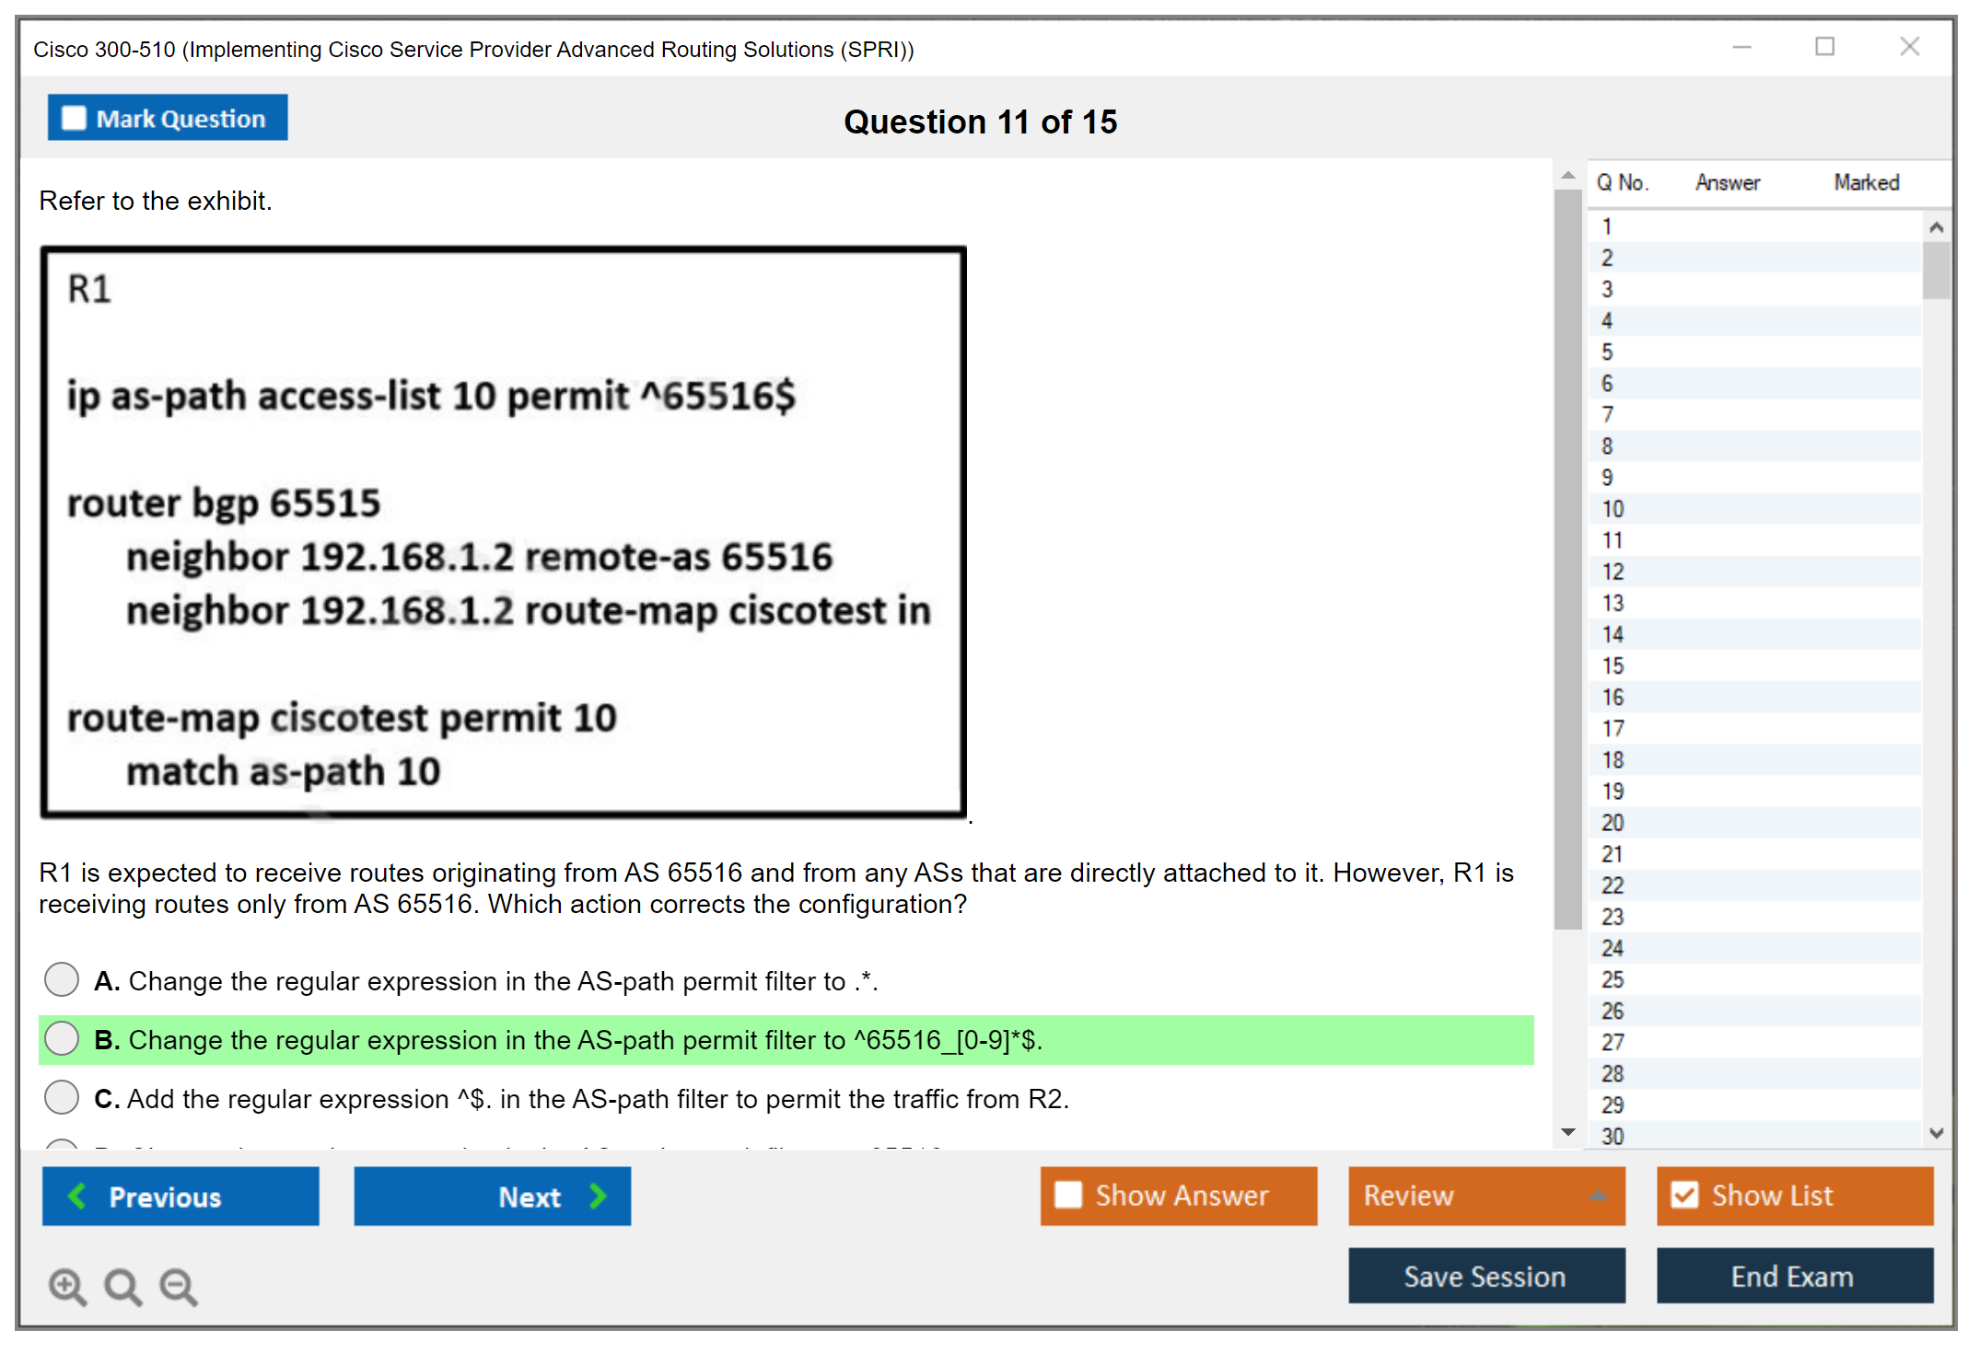Click the green right arrow on Next
Screen dimensions: 1980x1353
(x=598, y=1197)
